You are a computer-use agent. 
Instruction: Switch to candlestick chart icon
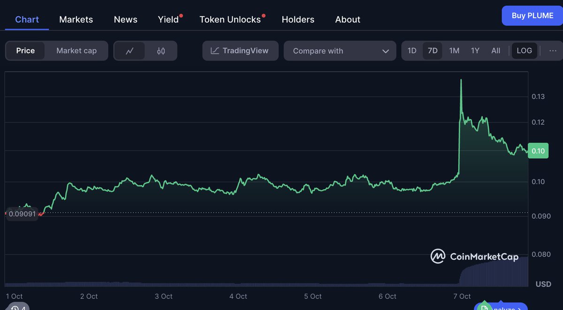click(161, 51)
